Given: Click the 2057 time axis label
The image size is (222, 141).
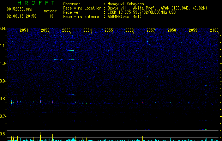Looking at the screenshot, I should [151, 30].
